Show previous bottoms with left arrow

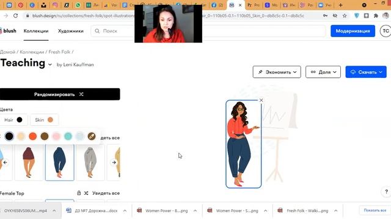[5, 162]
